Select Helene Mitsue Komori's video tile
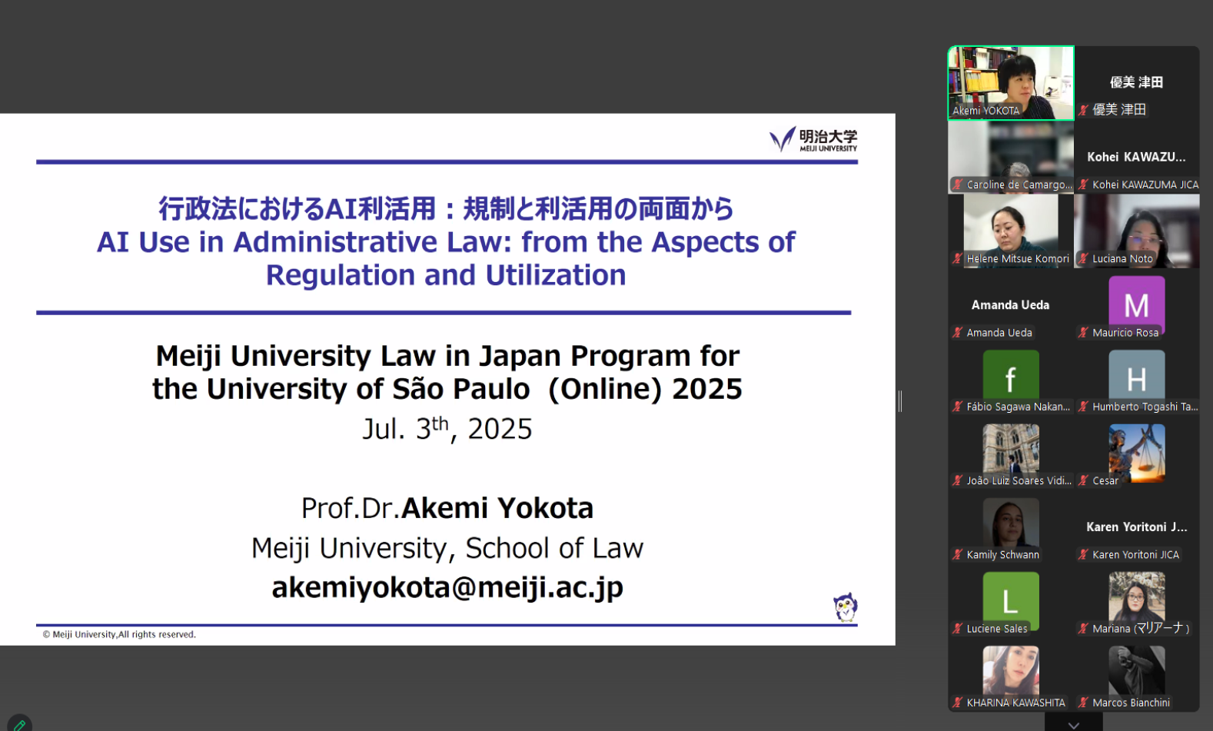This screenshot has width=1213, height=731. point(1011,231)
